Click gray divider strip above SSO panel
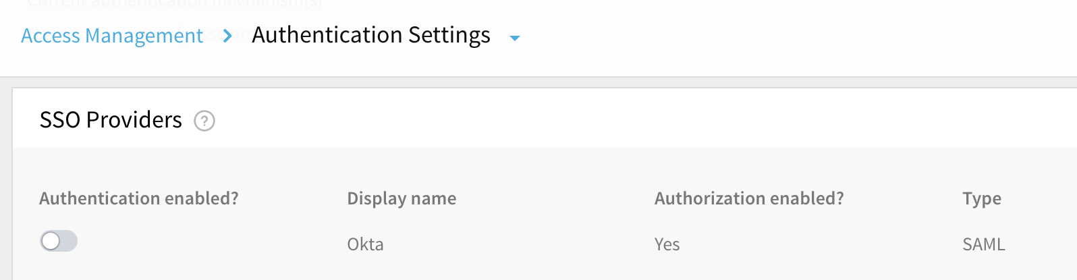1077x280 pixels. click(x=538, y=82)
